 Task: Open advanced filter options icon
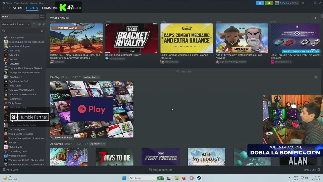click(x=42, y=31)
